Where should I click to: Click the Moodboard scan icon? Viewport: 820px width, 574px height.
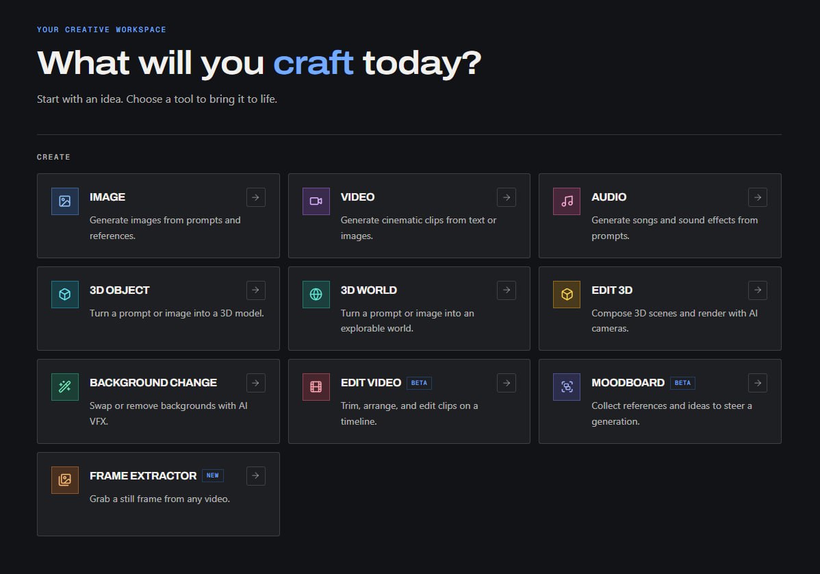pos(567,387)
